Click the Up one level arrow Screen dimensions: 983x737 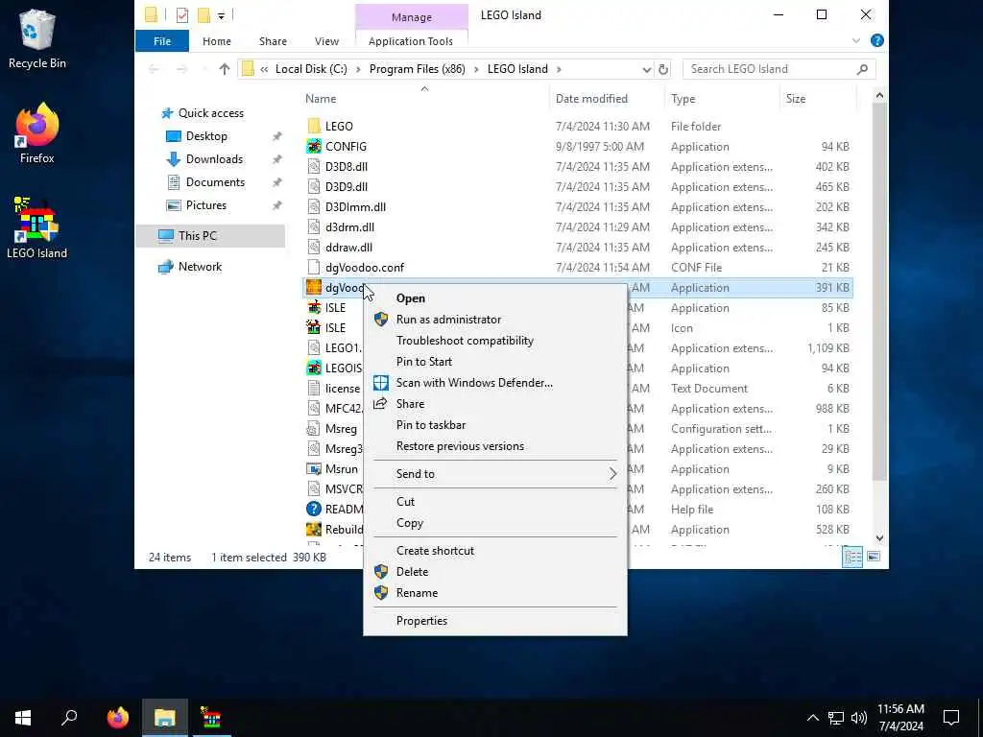(x=225, y=69)
